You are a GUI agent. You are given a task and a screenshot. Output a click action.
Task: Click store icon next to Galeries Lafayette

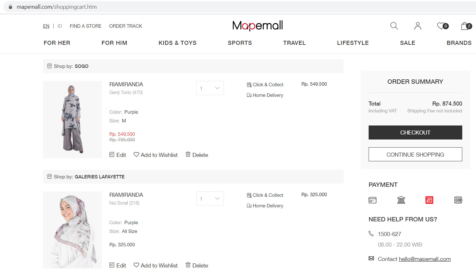[x=49, y=177]
